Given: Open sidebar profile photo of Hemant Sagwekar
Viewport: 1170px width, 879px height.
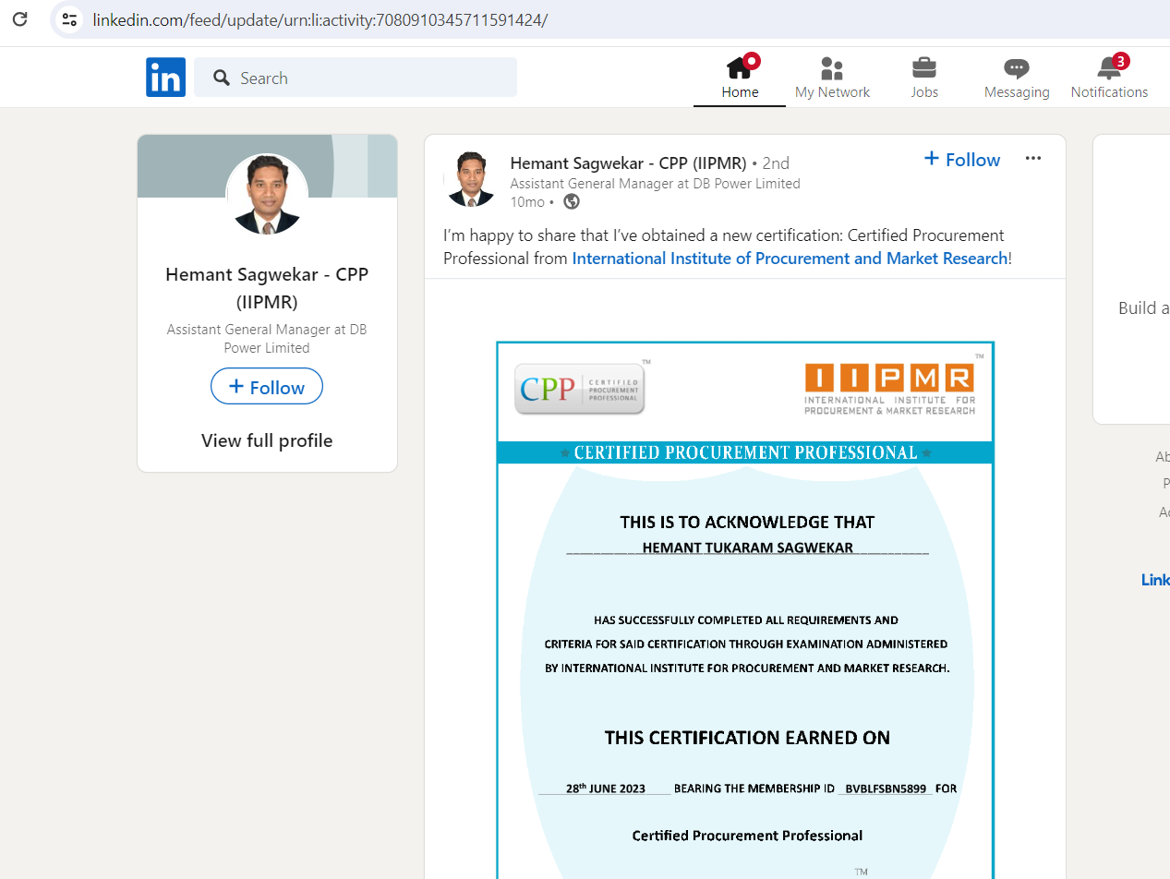Looking at the screenshot, I should (x=267, y=195).
